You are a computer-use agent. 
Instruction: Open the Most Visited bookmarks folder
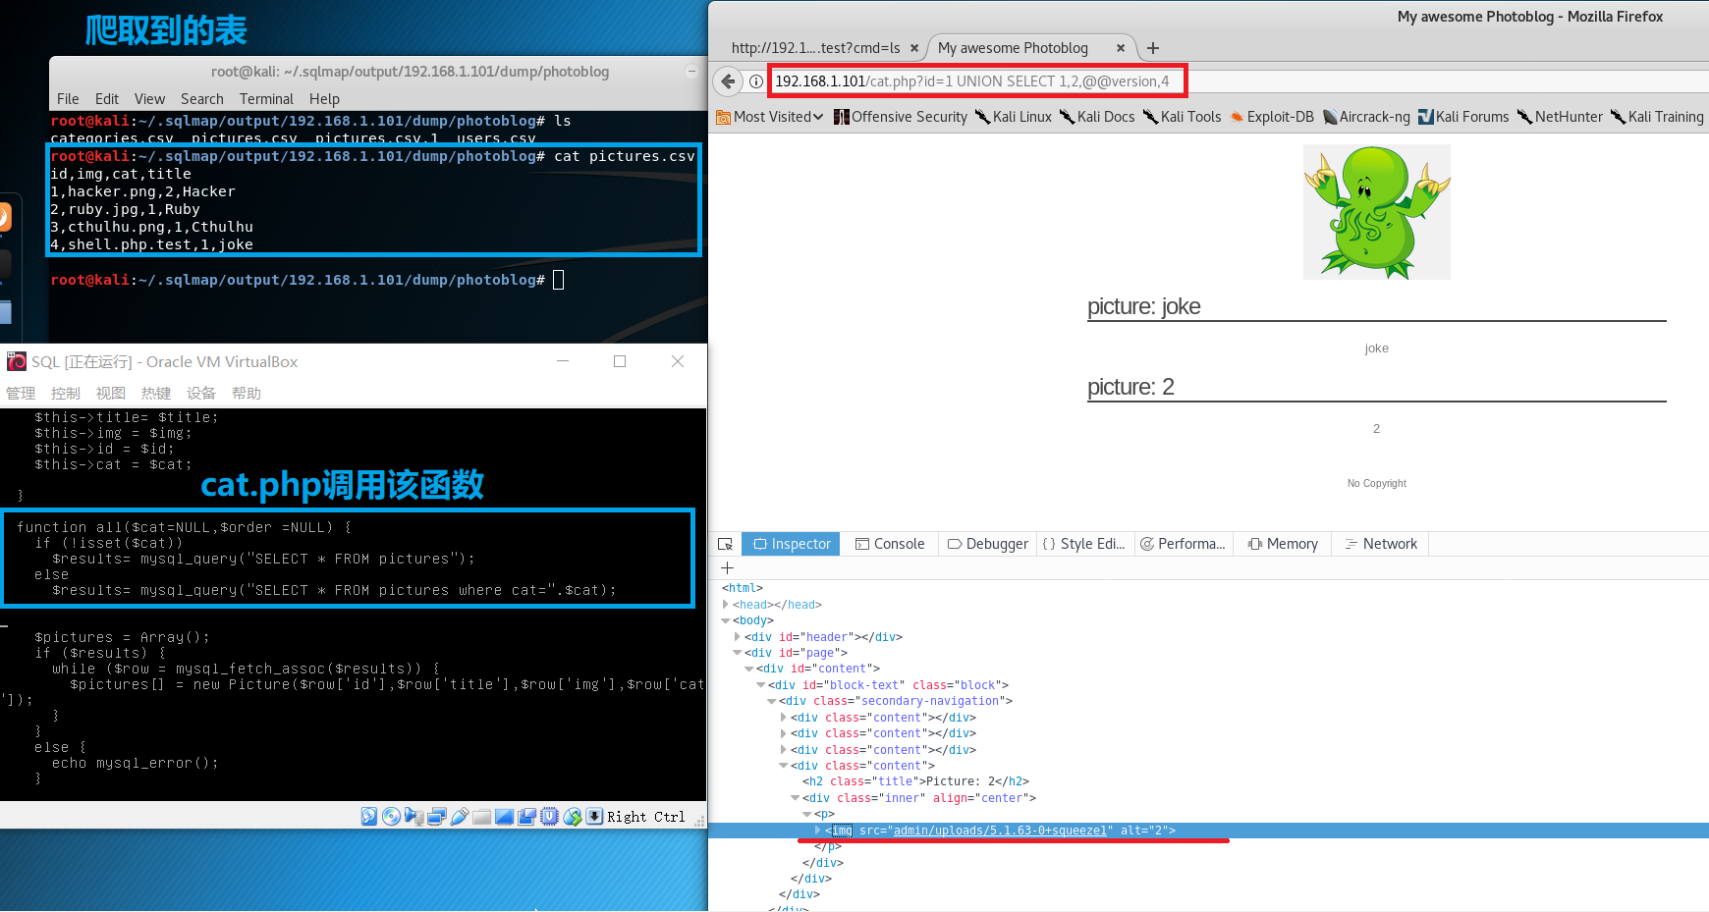tap(770, 117)
